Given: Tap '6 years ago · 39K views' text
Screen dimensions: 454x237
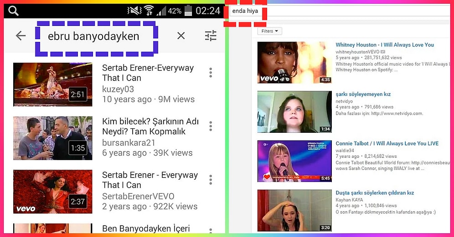Looking at the screenshot, I should [147, 152].
